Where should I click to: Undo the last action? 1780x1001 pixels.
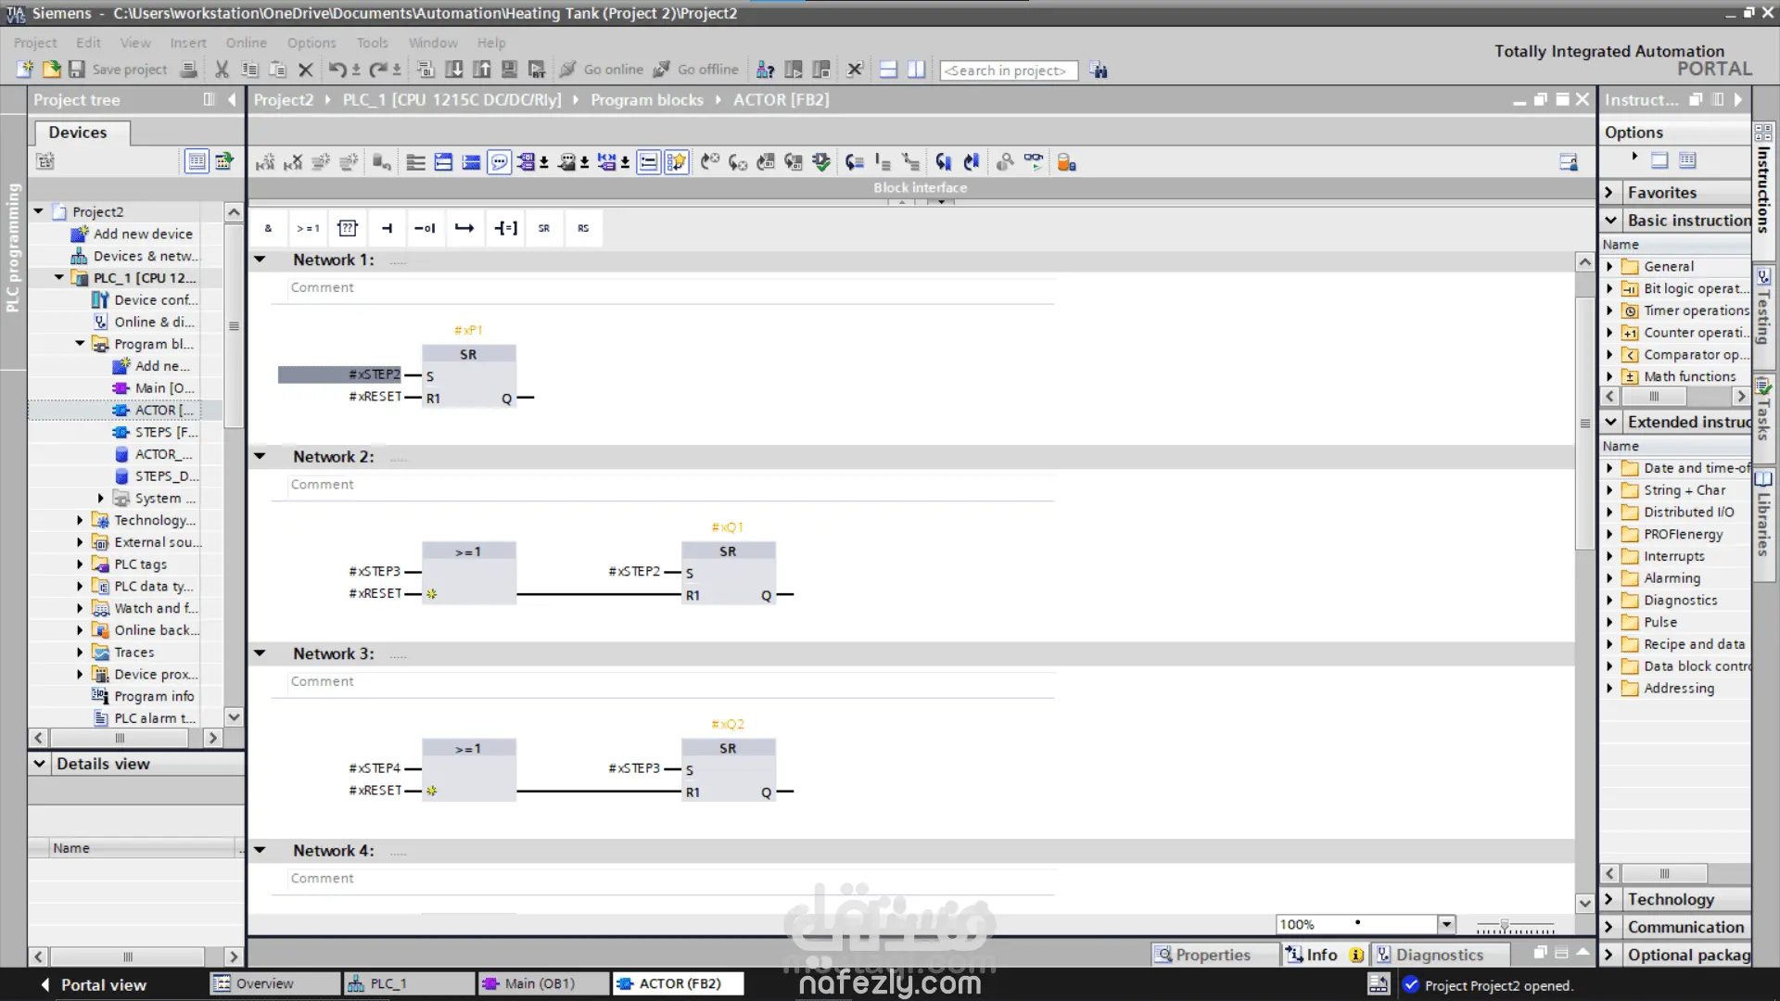(337, 70)
